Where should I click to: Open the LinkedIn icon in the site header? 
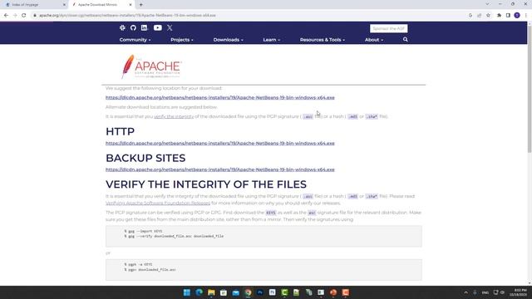(x=144, y=27)
